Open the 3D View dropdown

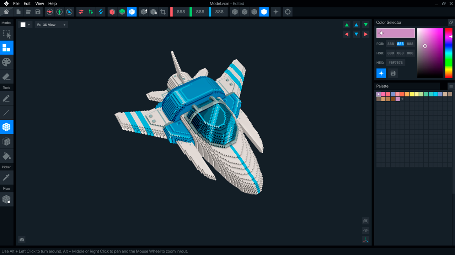pyautogui.click(x=52, y=25)
